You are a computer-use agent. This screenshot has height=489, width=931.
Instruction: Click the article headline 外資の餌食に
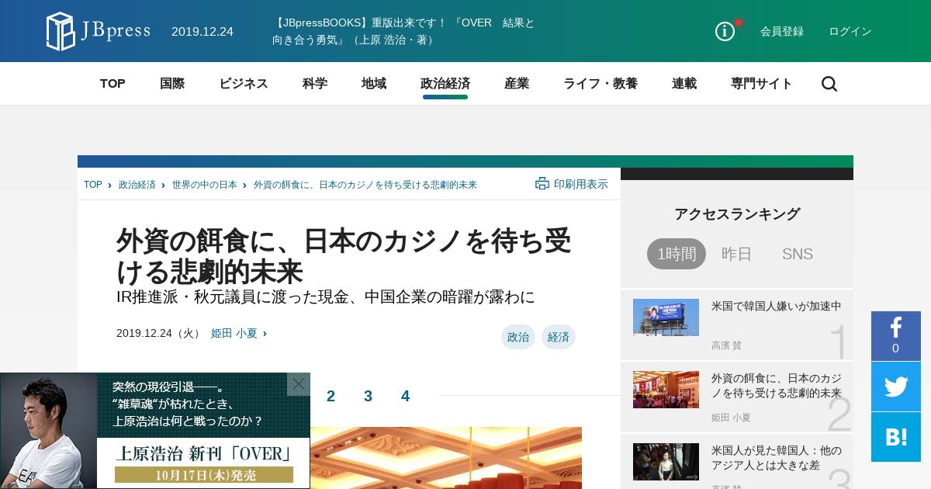click(x=344, y=256)
